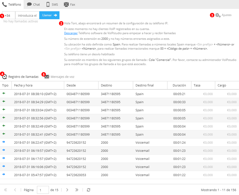Sort by the Duración column header

179,85
